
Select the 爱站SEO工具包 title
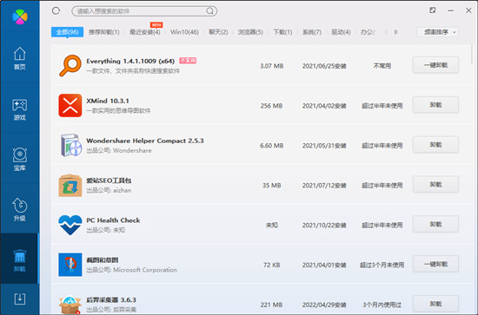(109, 180)
